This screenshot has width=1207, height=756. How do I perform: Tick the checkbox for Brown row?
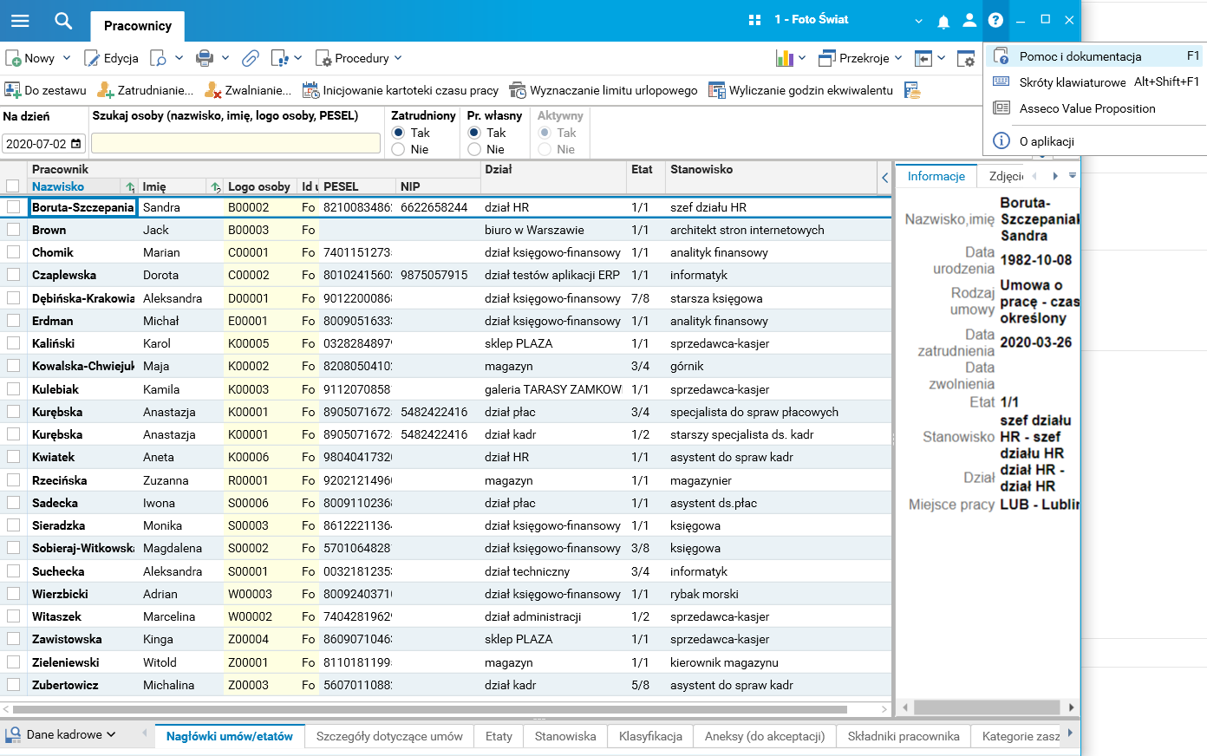click(13, 230)
